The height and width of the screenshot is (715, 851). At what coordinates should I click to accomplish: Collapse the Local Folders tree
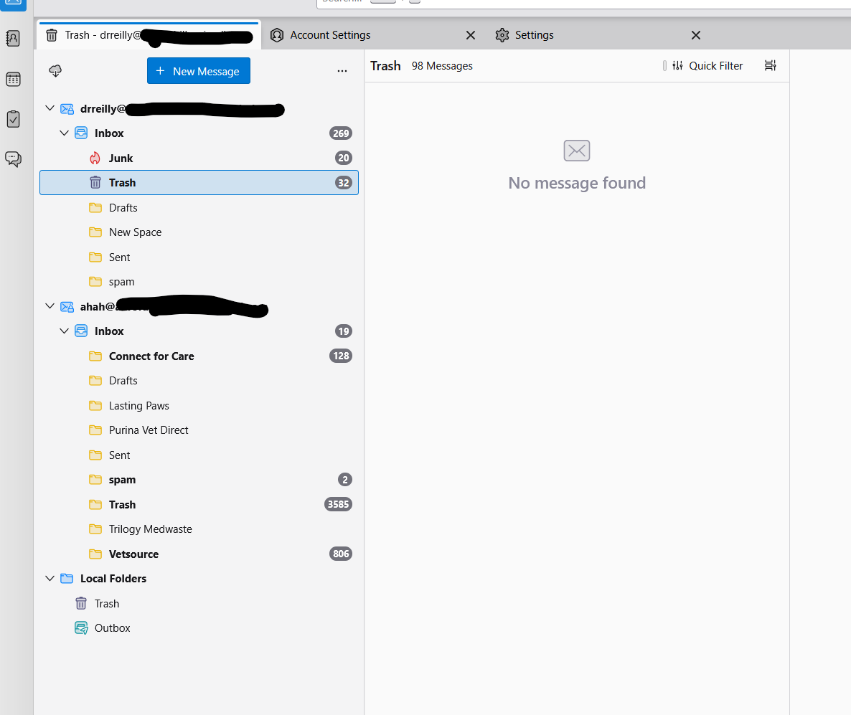50,579
